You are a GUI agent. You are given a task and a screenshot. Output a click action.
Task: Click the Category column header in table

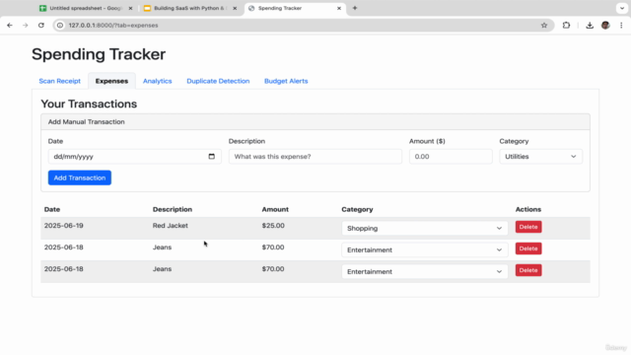(x=357, y=209)
